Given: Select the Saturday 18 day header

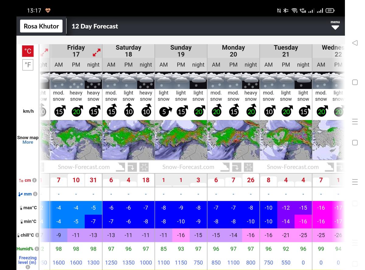Looking at the screenshot, I should [128, 51].
